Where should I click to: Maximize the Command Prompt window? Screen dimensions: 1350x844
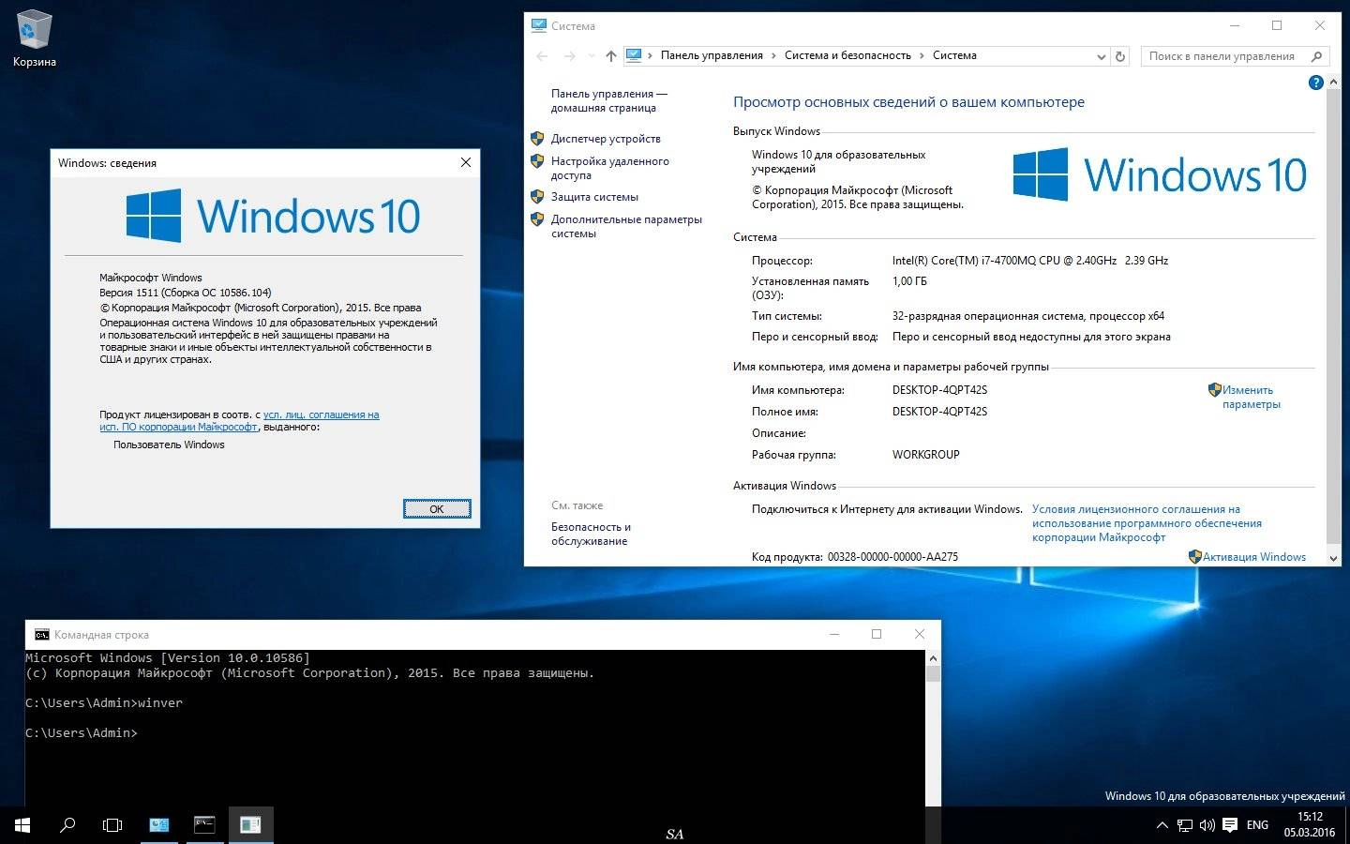[x=877, y=634]
